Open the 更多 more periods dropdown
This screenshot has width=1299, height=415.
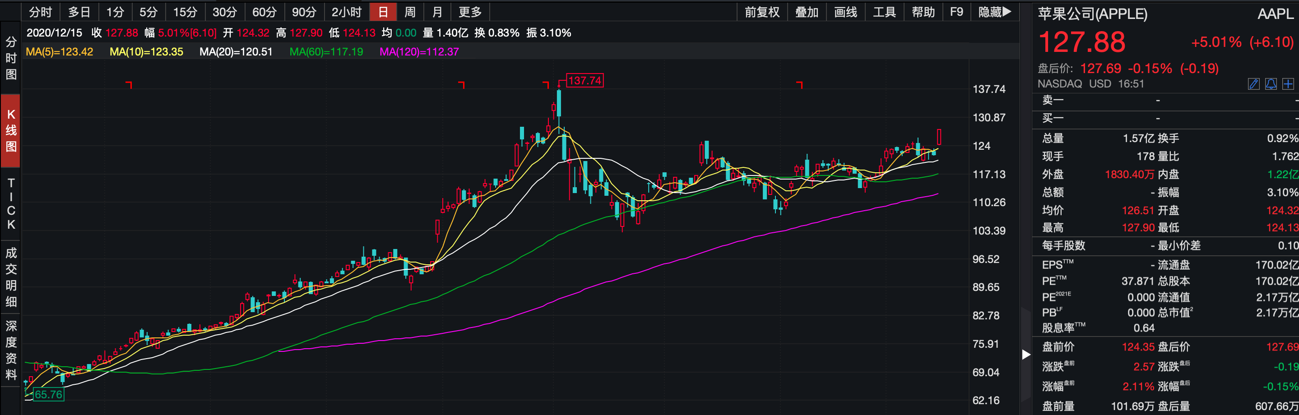tap(470, 12)
